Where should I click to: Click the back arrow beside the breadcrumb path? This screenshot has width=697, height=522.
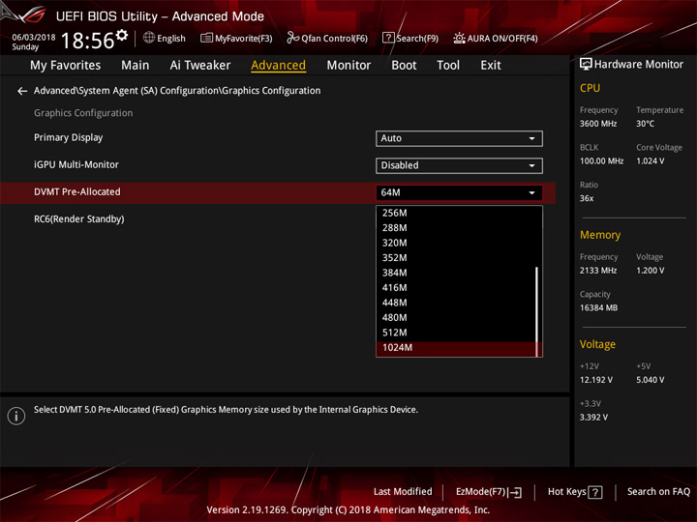[22, 91]
